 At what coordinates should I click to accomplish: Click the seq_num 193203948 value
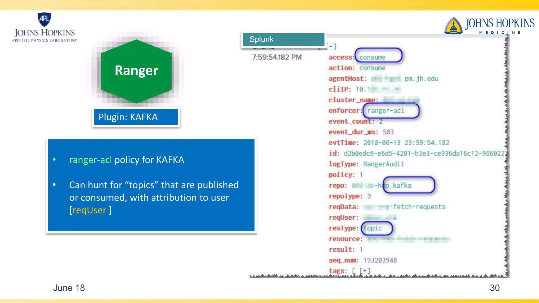pos(380,260)
